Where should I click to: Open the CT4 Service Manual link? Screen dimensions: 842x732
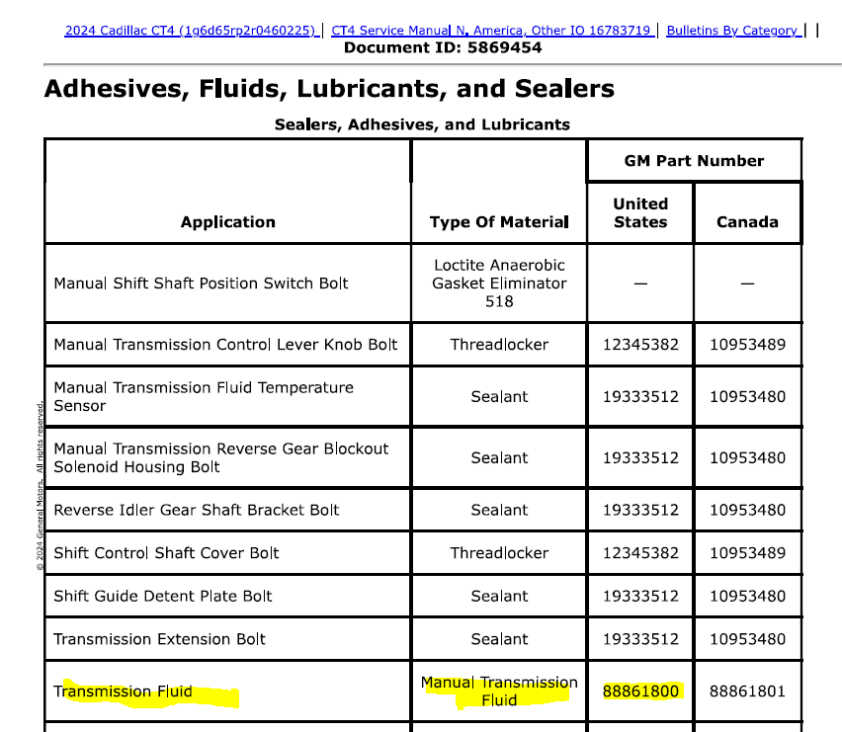(491, 31)
